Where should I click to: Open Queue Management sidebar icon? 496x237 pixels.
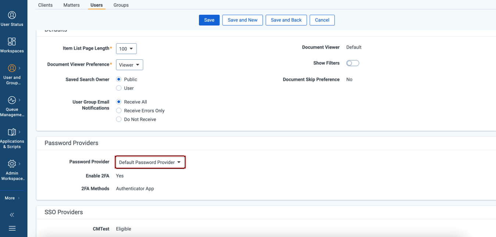[x=12, y=100]
